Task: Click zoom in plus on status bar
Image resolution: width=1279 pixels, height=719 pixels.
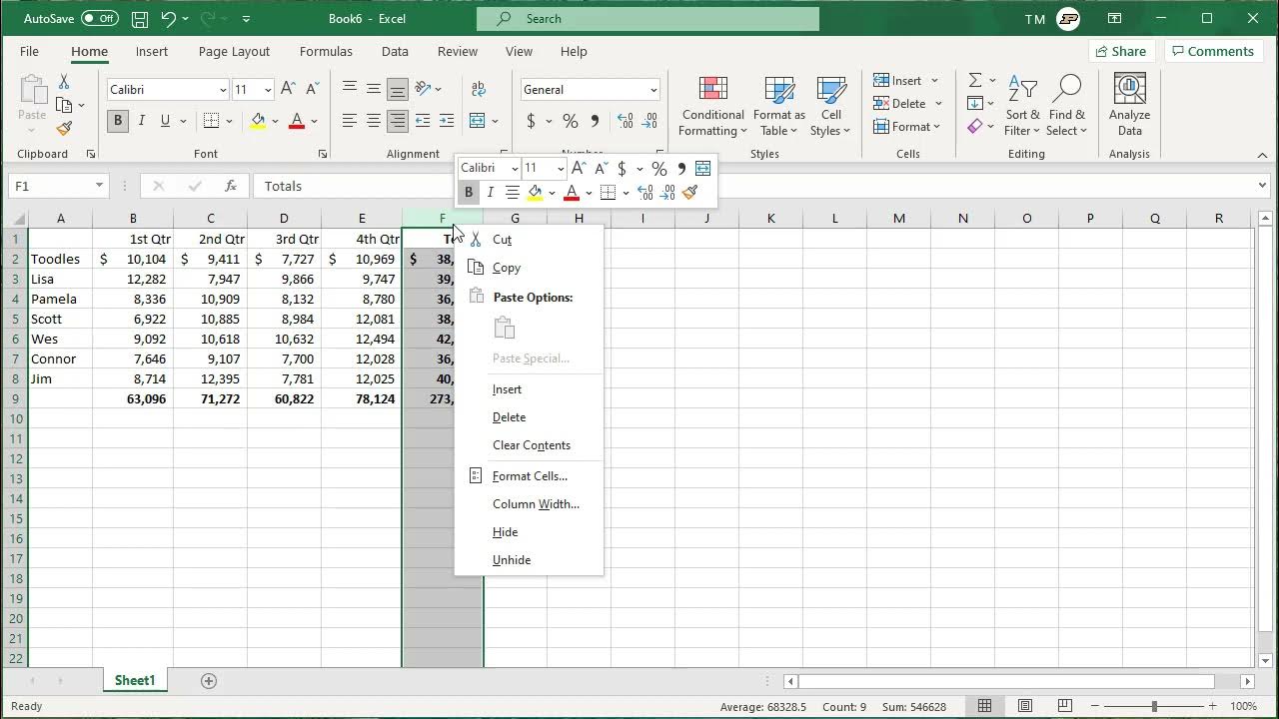Action: (1215, 706)
